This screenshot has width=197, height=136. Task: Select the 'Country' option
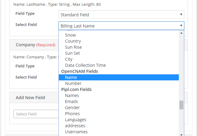click(73, 41)
